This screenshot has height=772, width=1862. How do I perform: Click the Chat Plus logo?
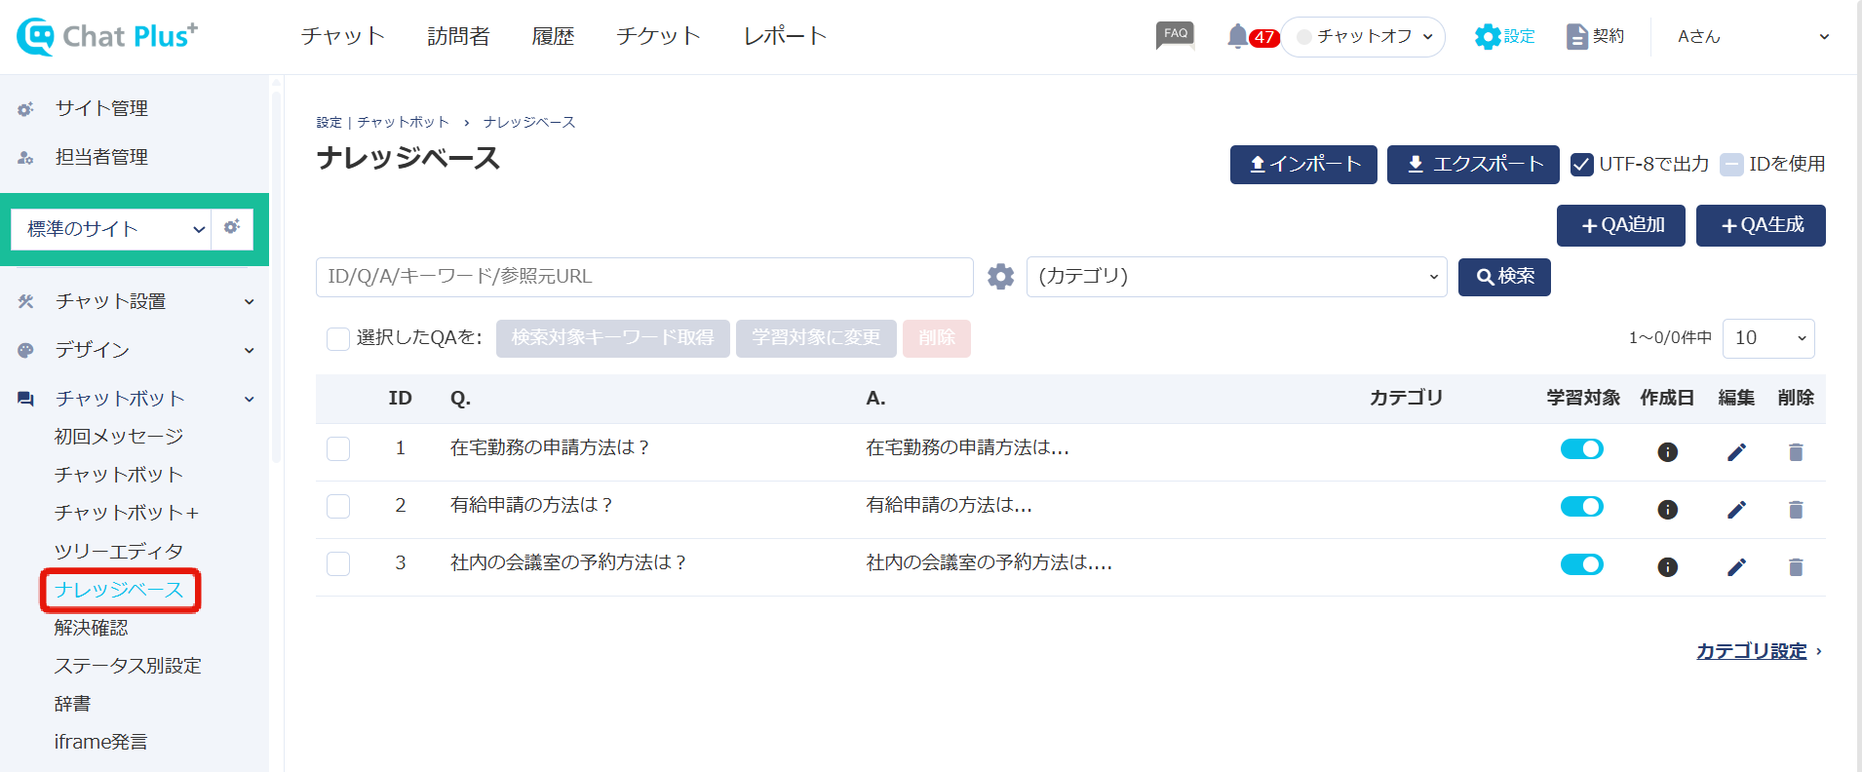click(107, 36)
